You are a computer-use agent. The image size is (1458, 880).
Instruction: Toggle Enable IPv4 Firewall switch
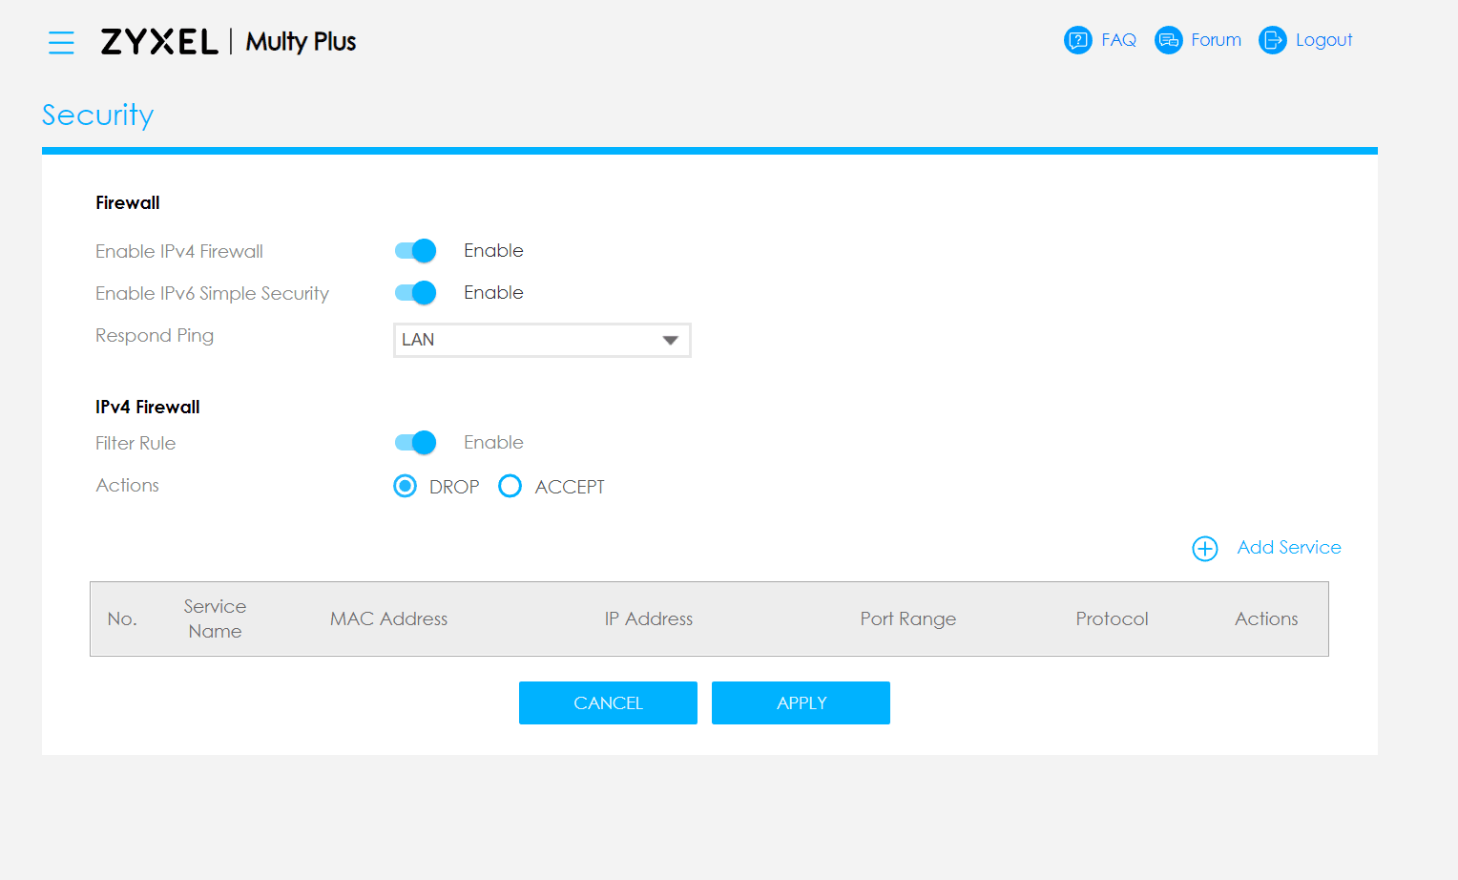[x=415, y=251]
